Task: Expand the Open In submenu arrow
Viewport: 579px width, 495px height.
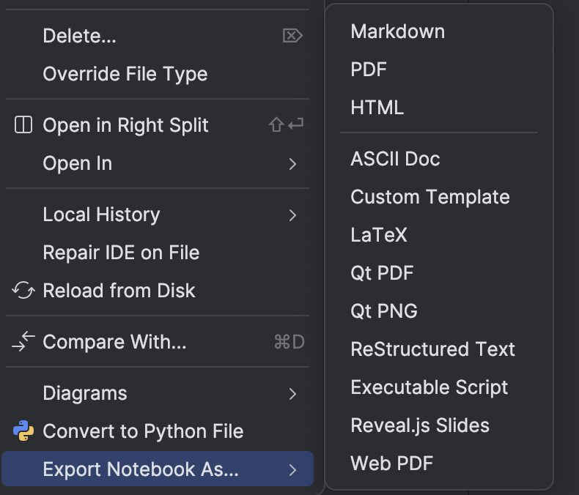Action: tap(292, 164)
